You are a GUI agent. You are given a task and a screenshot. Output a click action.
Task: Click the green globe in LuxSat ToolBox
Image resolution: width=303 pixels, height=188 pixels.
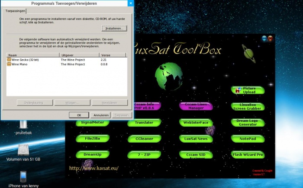(169, 76)
